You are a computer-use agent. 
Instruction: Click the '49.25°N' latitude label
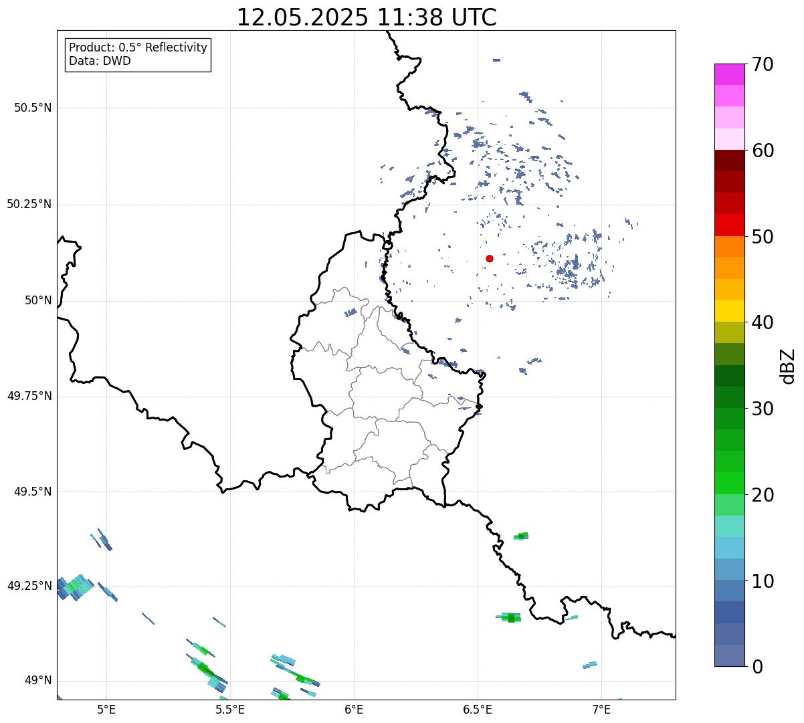(x=29, y=586)
